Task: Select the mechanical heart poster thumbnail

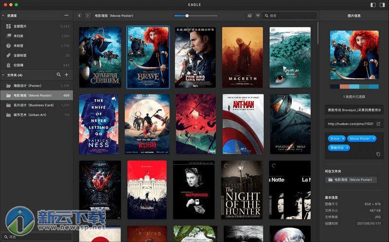Action: click(x=100, y=190)
